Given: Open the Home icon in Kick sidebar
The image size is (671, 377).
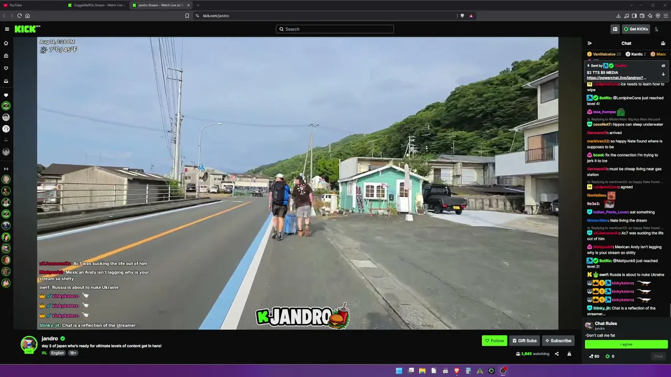Looking at the screenshot, I should tap(6, 43).
